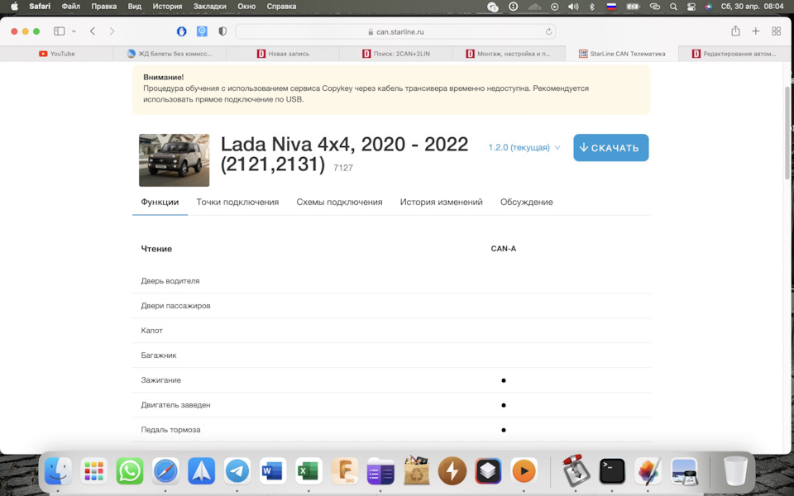This screenshot has height=496, width=794.
Task: Open the 1Password extension icon in the toolbar
Action: click(181, 31)
